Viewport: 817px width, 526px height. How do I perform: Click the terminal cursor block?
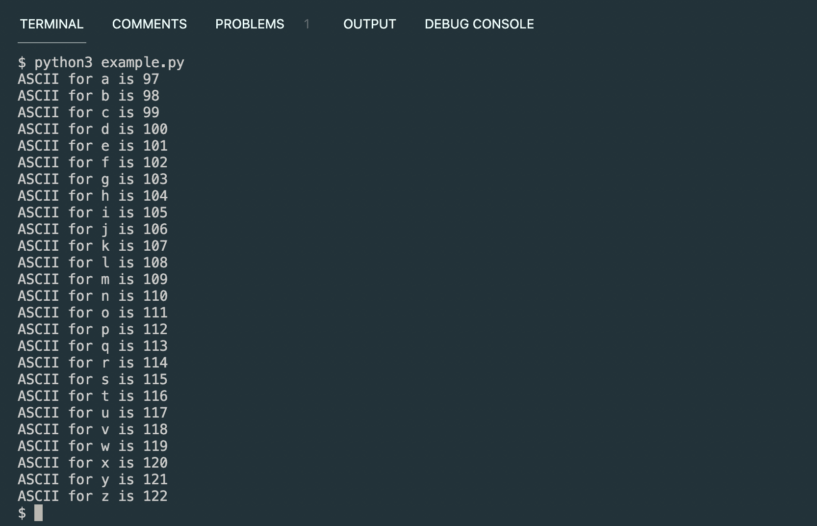coord(37,513)
